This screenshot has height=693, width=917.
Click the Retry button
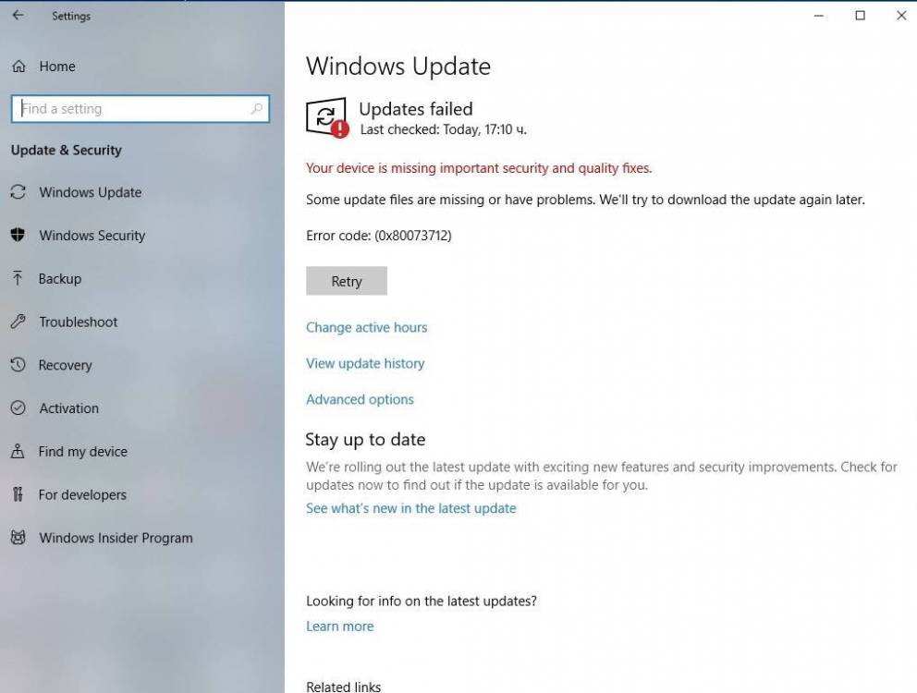(x=347, y=281)
